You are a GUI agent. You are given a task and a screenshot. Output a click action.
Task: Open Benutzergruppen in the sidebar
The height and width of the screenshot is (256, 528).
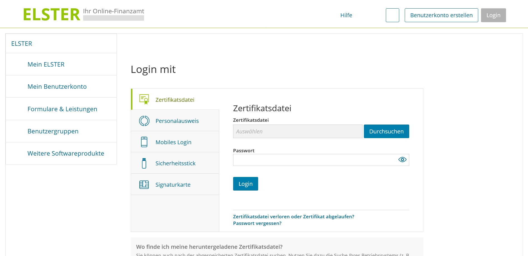point(61,131)
